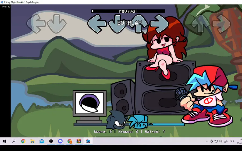The width and height of the screenshot is (242, 151).
Task: Click the pen/ink workspace tray icon
Action: click(x=226, y=141)
